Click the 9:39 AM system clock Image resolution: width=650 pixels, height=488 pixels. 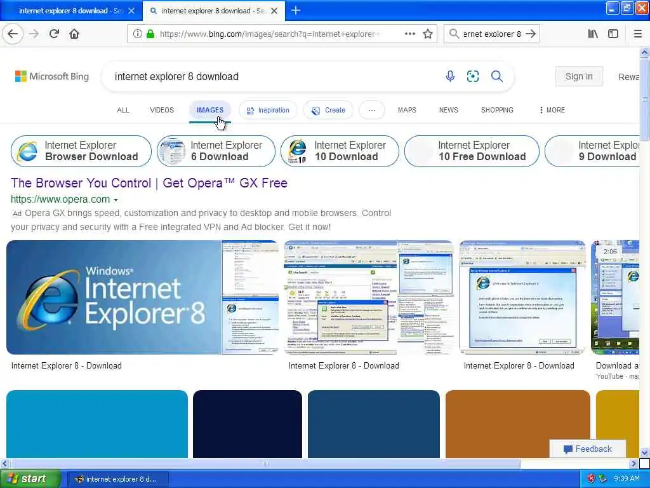(627, 479)
